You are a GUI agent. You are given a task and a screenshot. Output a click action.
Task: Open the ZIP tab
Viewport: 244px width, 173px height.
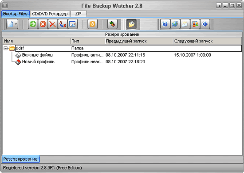click(x=78, y=14)
